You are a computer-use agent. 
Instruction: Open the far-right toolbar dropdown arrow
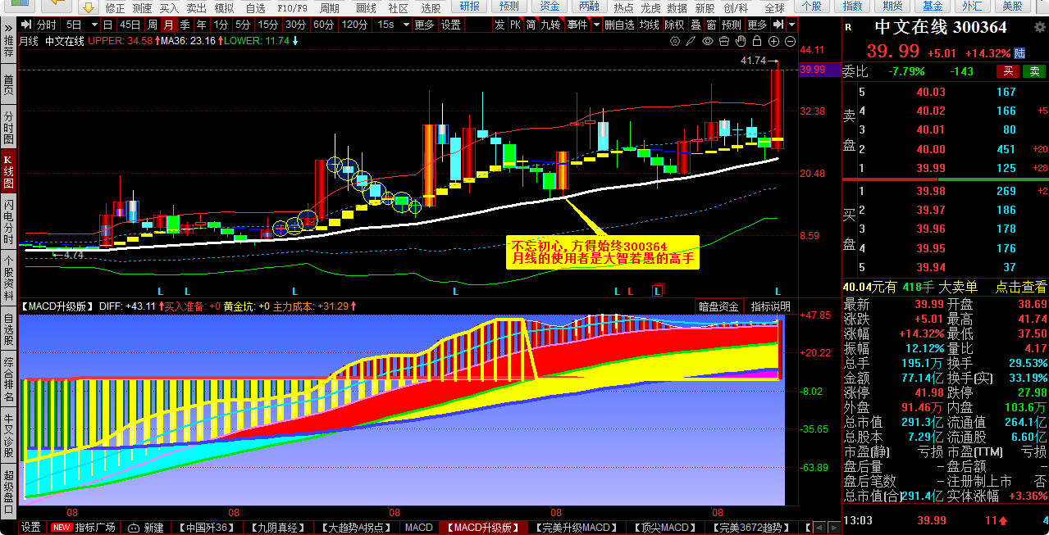click(792, 25)
